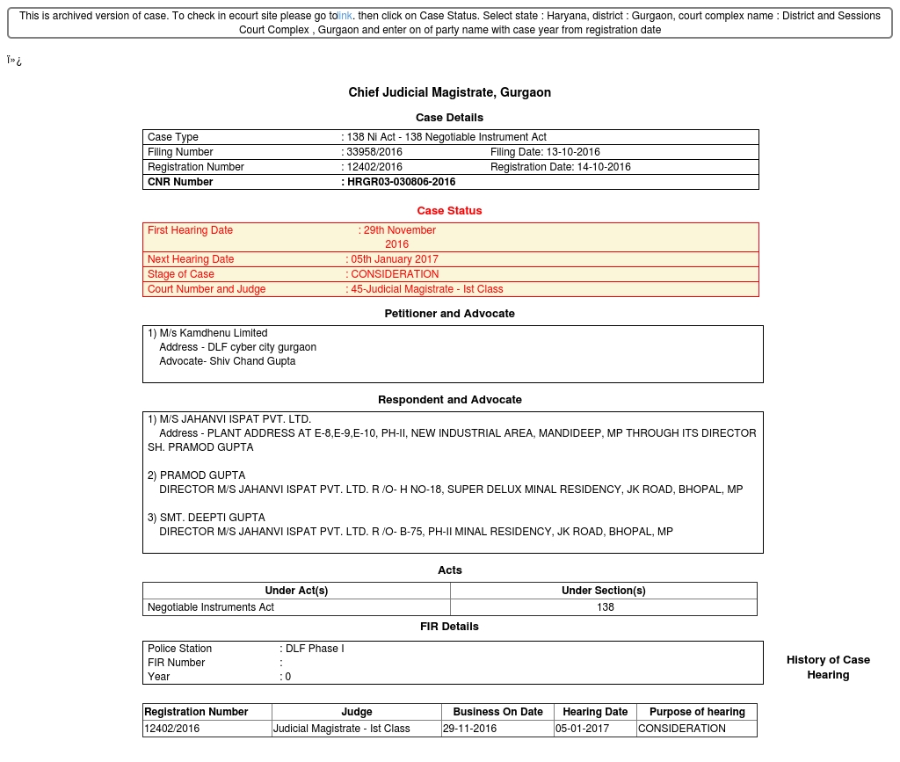Click the Under Act(s) column header
The image size is (900, 762).
pyautogui.click(x=296, y=591)
